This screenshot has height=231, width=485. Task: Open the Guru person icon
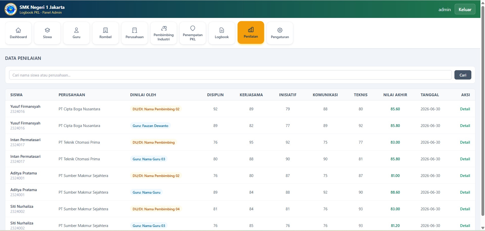point(76,30)
